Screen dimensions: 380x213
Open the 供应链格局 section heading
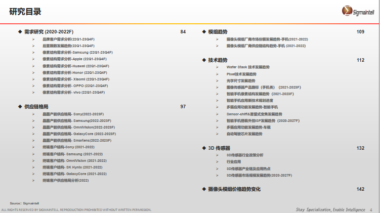coord(36,107)
